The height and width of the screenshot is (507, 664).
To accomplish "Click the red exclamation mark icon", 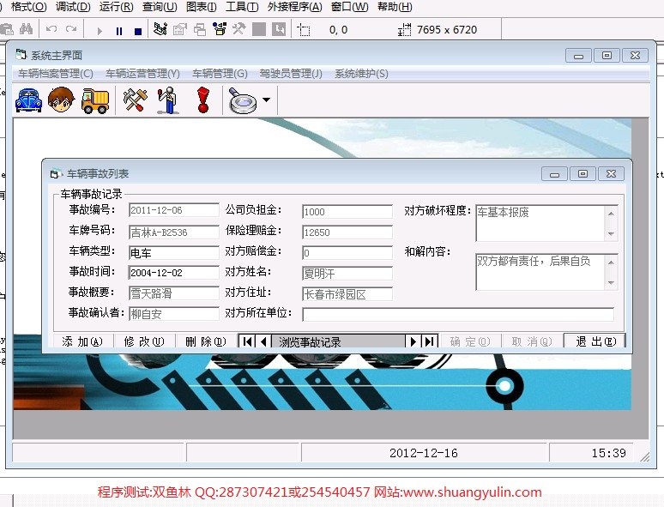I will pos(202,100).
